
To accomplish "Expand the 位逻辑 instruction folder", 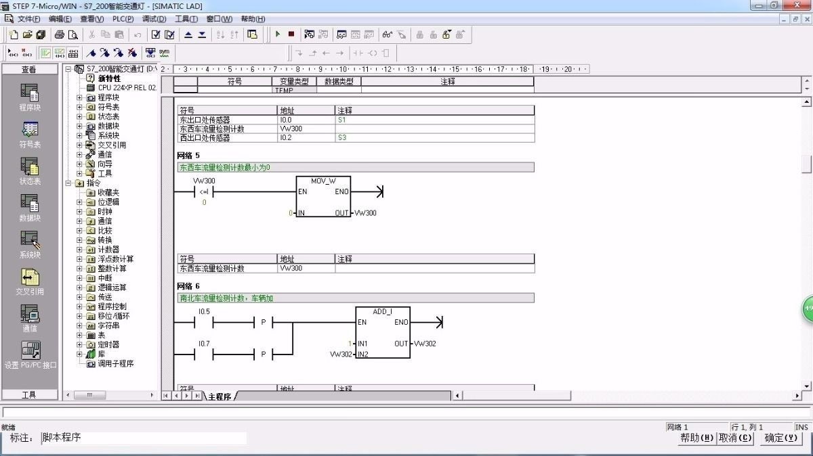I will click(79, 202).
